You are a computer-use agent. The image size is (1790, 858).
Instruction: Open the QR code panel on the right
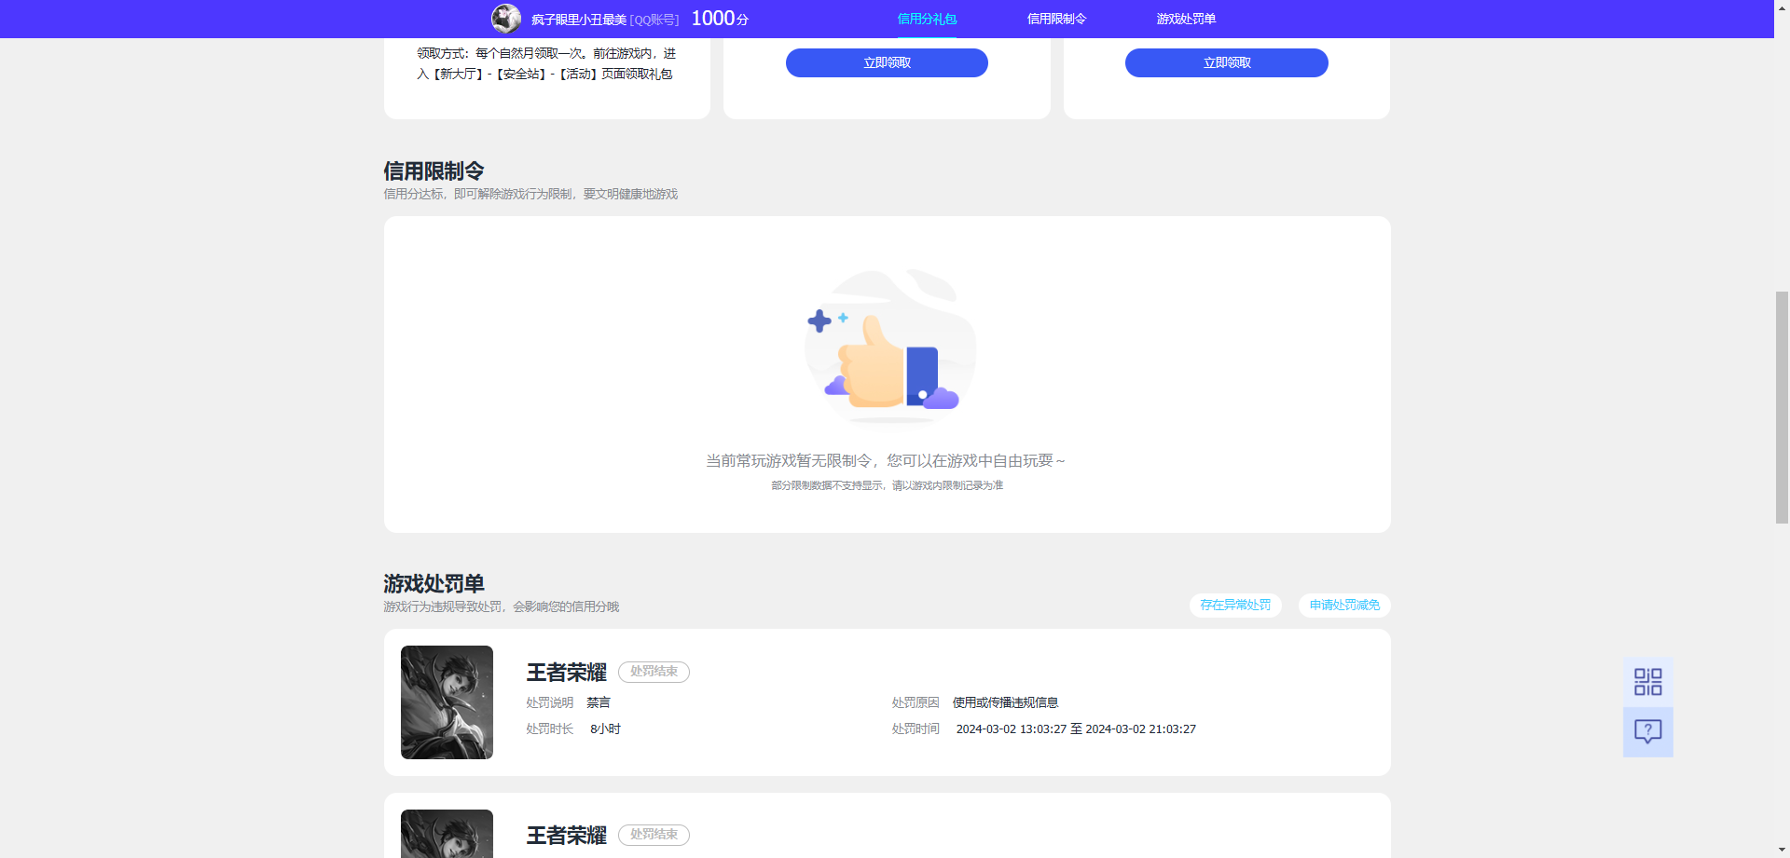pos(1647,681)
